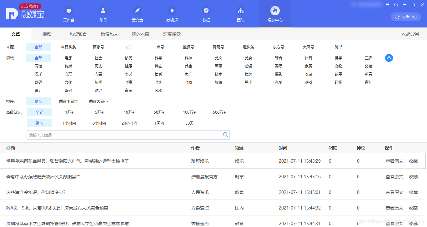Choose the 国际 field filter
This screenshot has width=427, height=227.
(x=279, y=66)
